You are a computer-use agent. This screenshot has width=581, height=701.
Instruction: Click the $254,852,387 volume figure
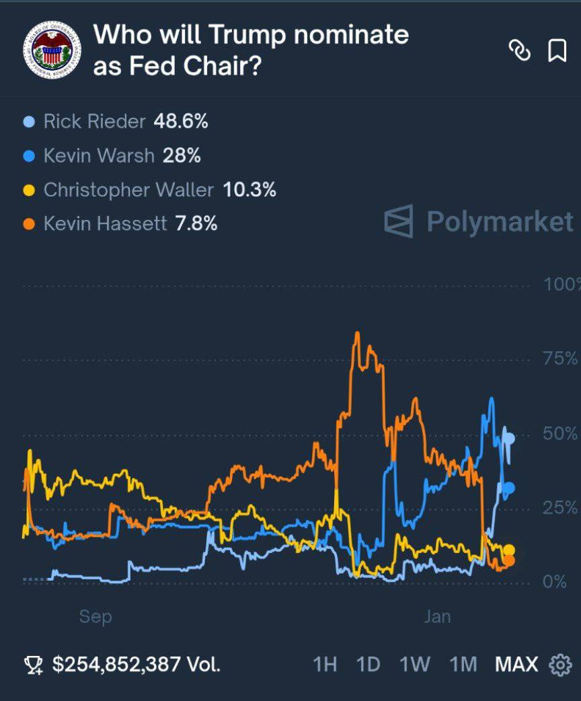click(137, 665)
